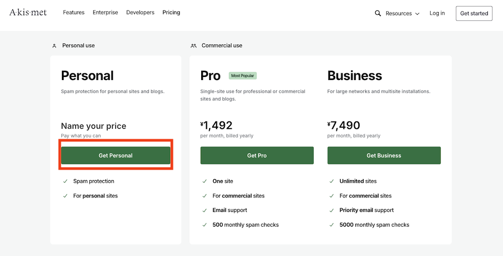Click the ¥7,490 price
503x256 pixels.
344,125
